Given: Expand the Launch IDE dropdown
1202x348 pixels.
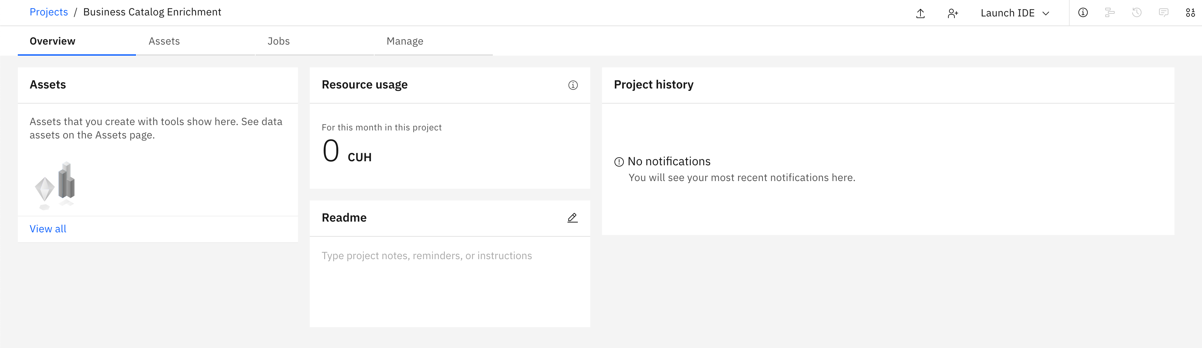Looking at the screenshot, I should pos(1015,13).
